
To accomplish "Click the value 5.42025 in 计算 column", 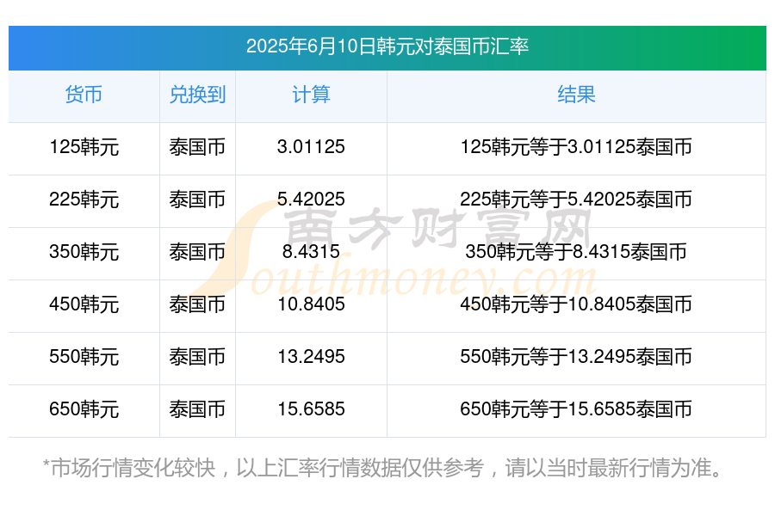I will tap(311, 199).
